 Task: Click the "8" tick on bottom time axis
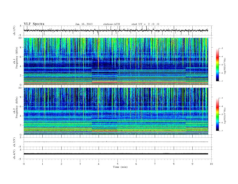[x=174, y=164]
